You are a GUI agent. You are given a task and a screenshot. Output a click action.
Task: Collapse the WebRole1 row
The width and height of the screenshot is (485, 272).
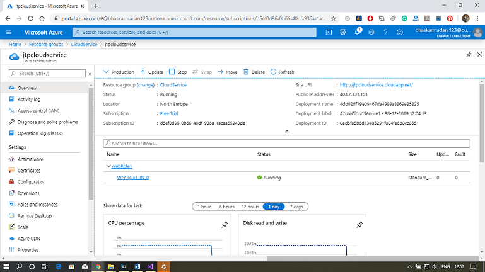(x=108, y=166)
